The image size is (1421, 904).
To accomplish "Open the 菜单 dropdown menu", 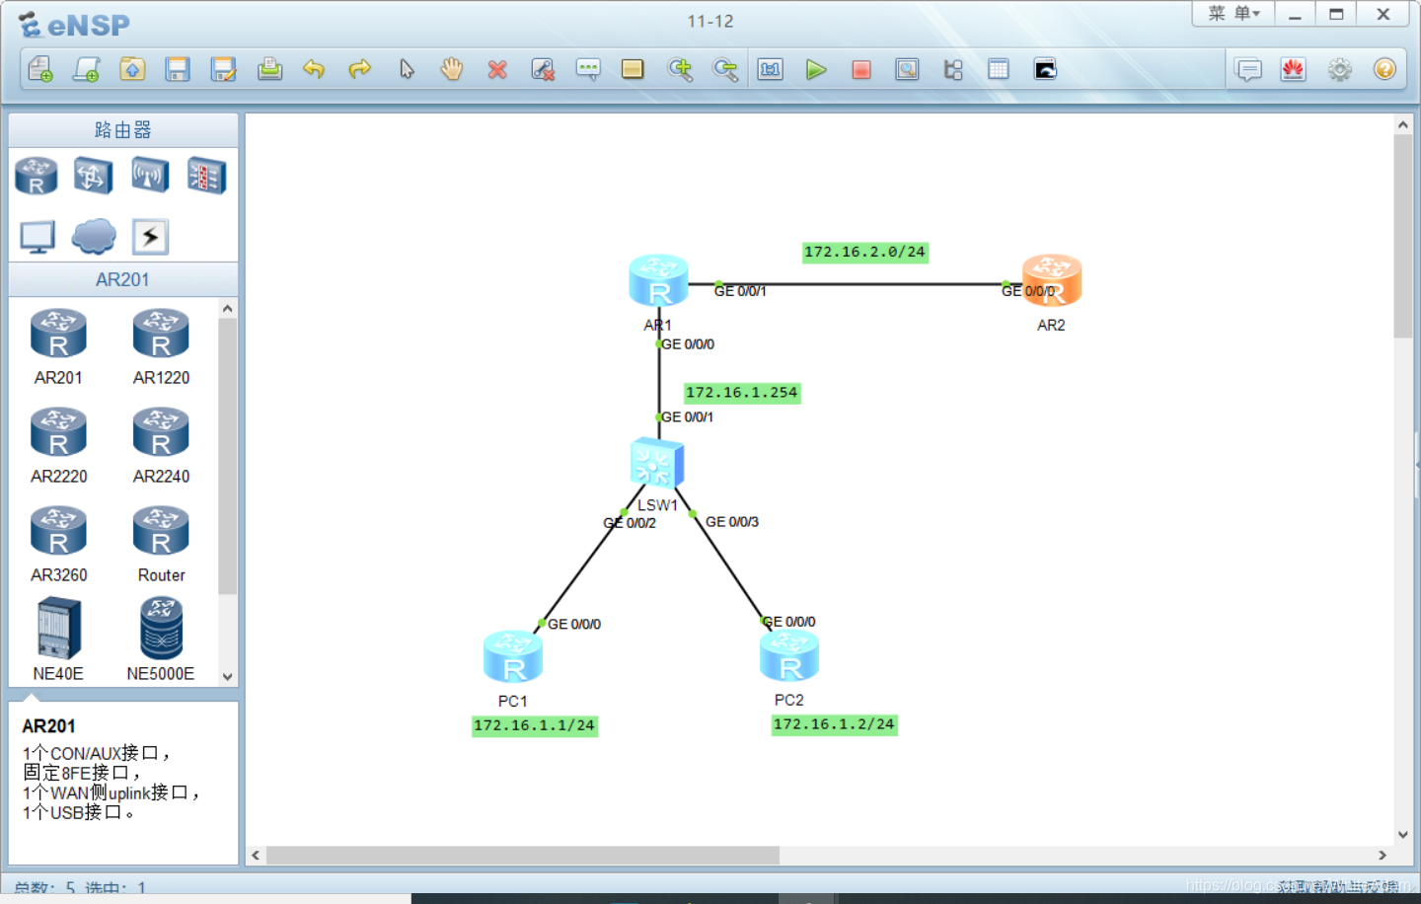I will pos(1234,14).
